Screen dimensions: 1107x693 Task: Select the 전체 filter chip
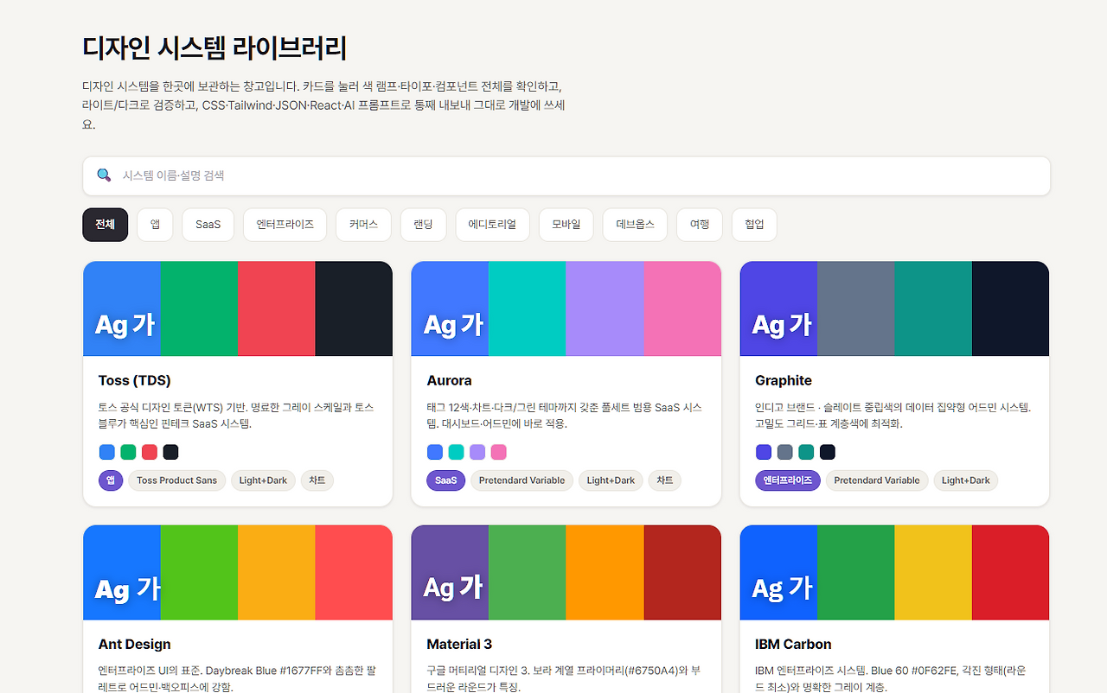coord(106,225)
